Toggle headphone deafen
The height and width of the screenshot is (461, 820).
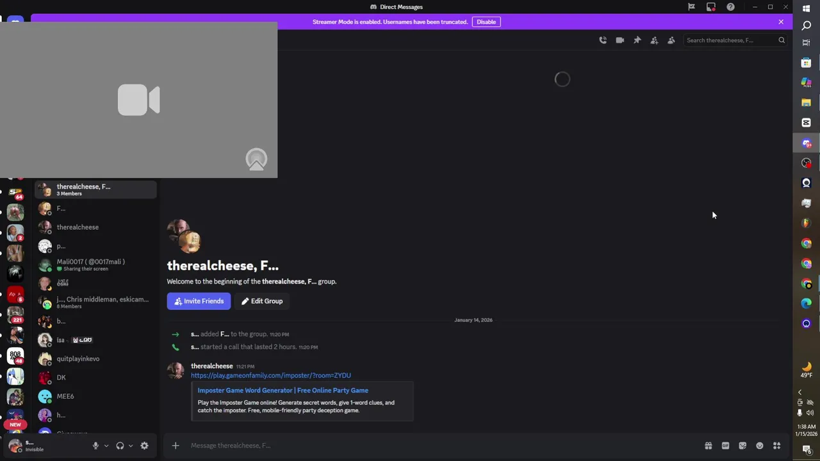(120, 446)
